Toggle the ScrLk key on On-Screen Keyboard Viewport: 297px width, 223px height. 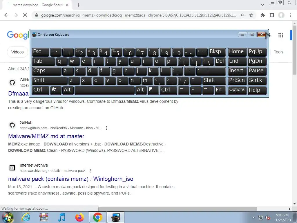pos(257,81)
